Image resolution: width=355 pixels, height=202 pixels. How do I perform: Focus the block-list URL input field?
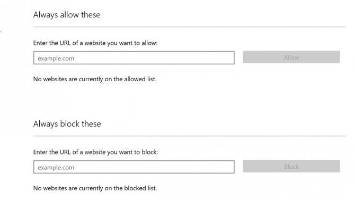tap(134, 167)
